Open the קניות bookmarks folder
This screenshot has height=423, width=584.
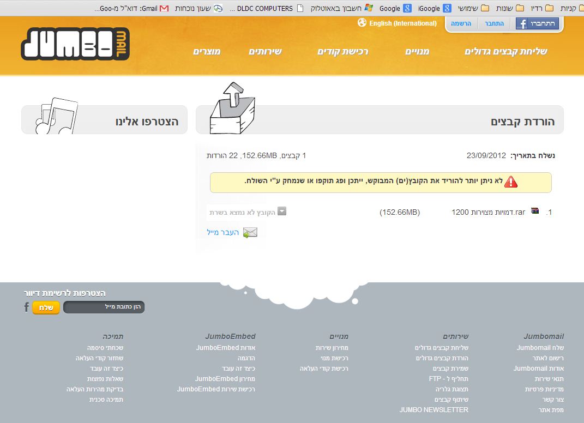[571, 8]
